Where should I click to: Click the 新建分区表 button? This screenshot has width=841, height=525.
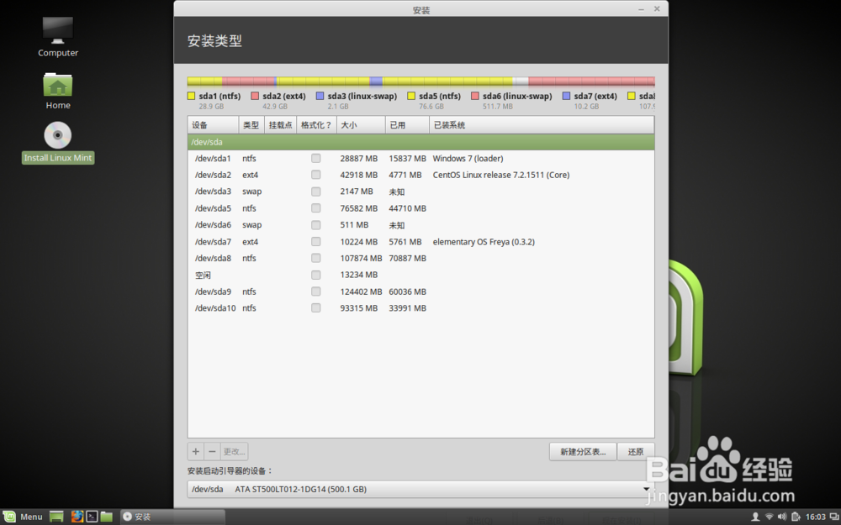(x=584, y=451)
